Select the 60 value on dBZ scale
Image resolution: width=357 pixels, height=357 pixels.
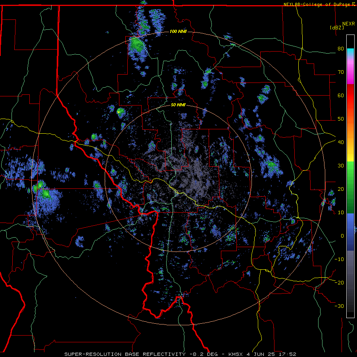[341, 95]
